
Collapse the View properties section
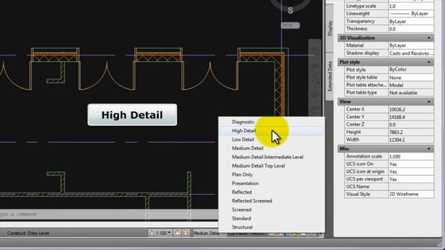coord(428,101)
